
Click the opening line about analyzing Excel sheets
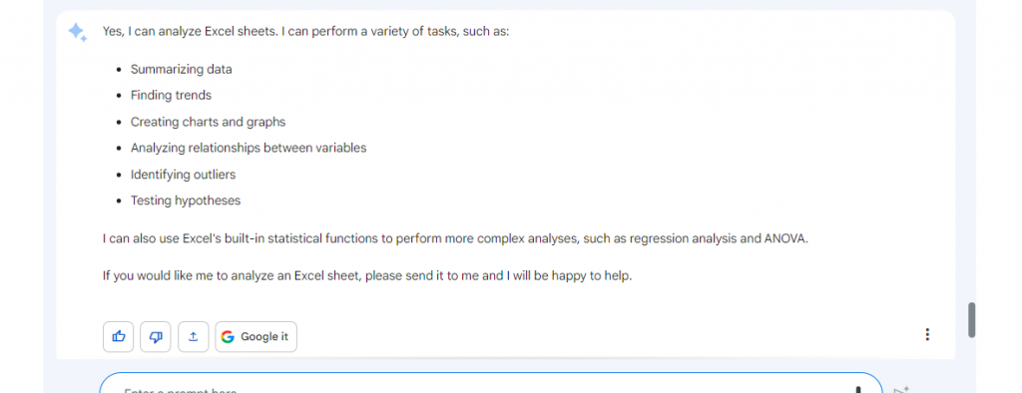pos(305,31)
